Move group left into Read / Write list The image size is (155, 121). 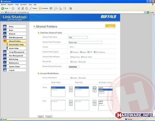pyautogui.click(x=71, y=88)
